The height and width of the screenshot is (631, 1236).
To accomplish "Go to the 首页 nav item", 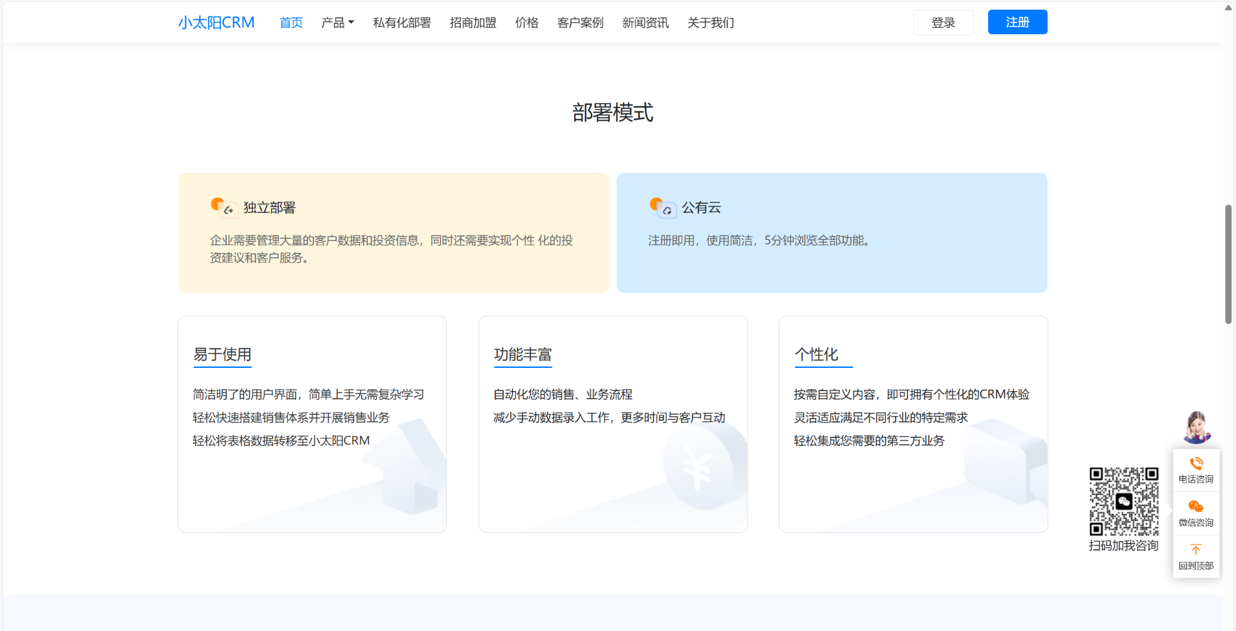I will pos(291,23).
